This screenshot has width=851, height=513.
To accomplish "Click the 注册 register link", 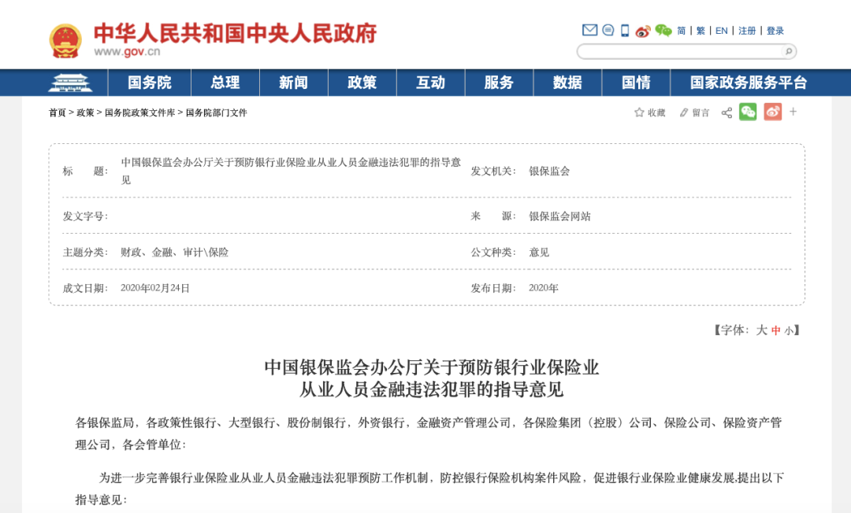I will 747,31.
